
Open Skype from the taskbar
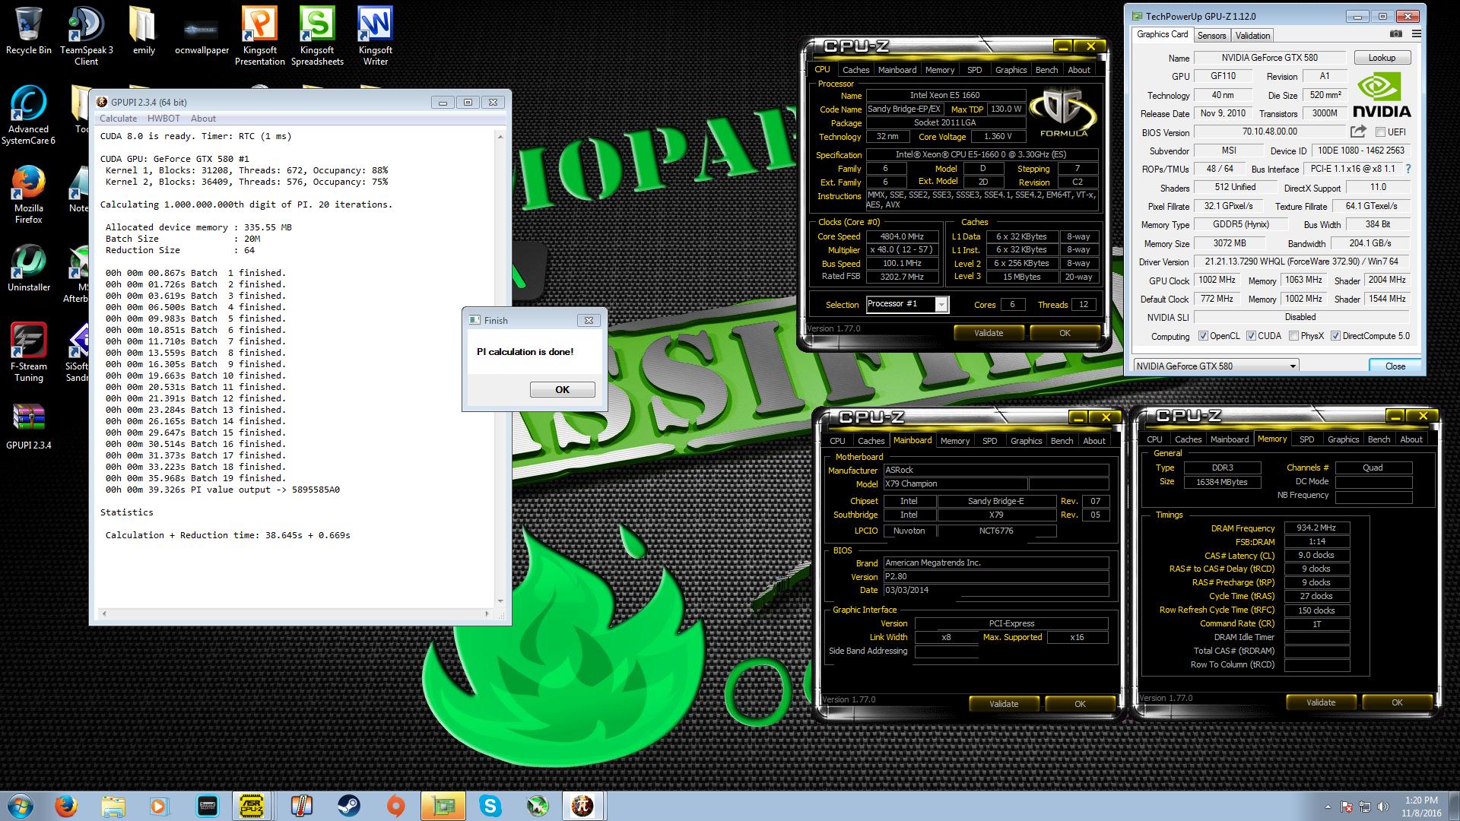[x=490, y=806]
